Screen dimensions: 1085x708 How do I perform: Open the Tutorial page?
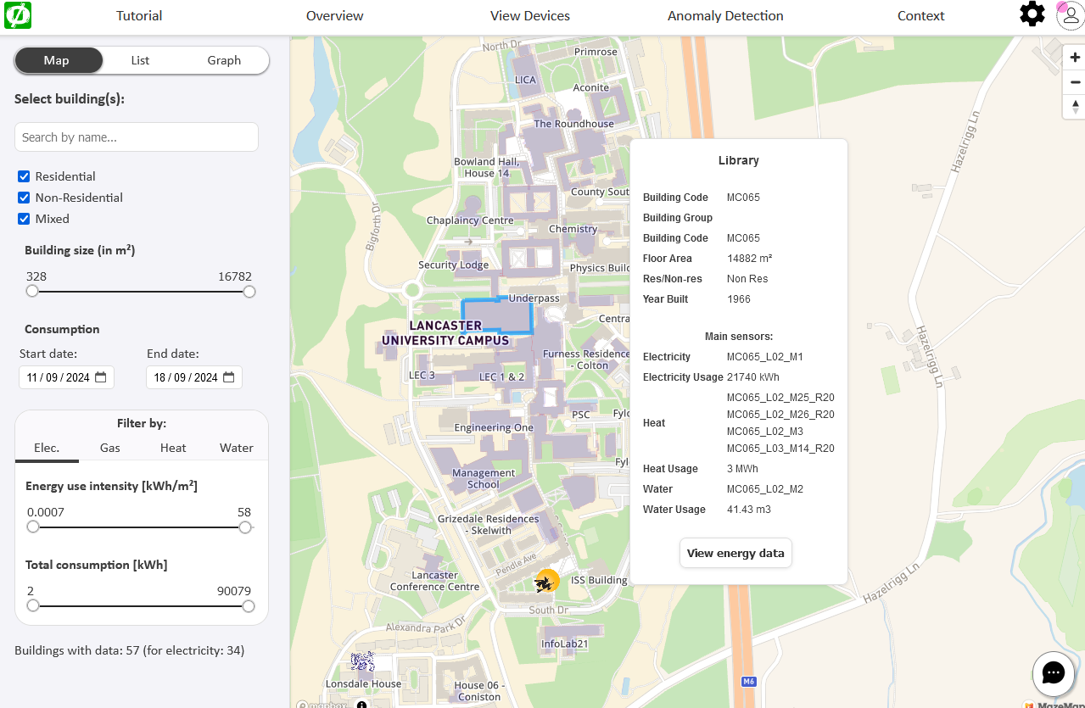(139, 15)
